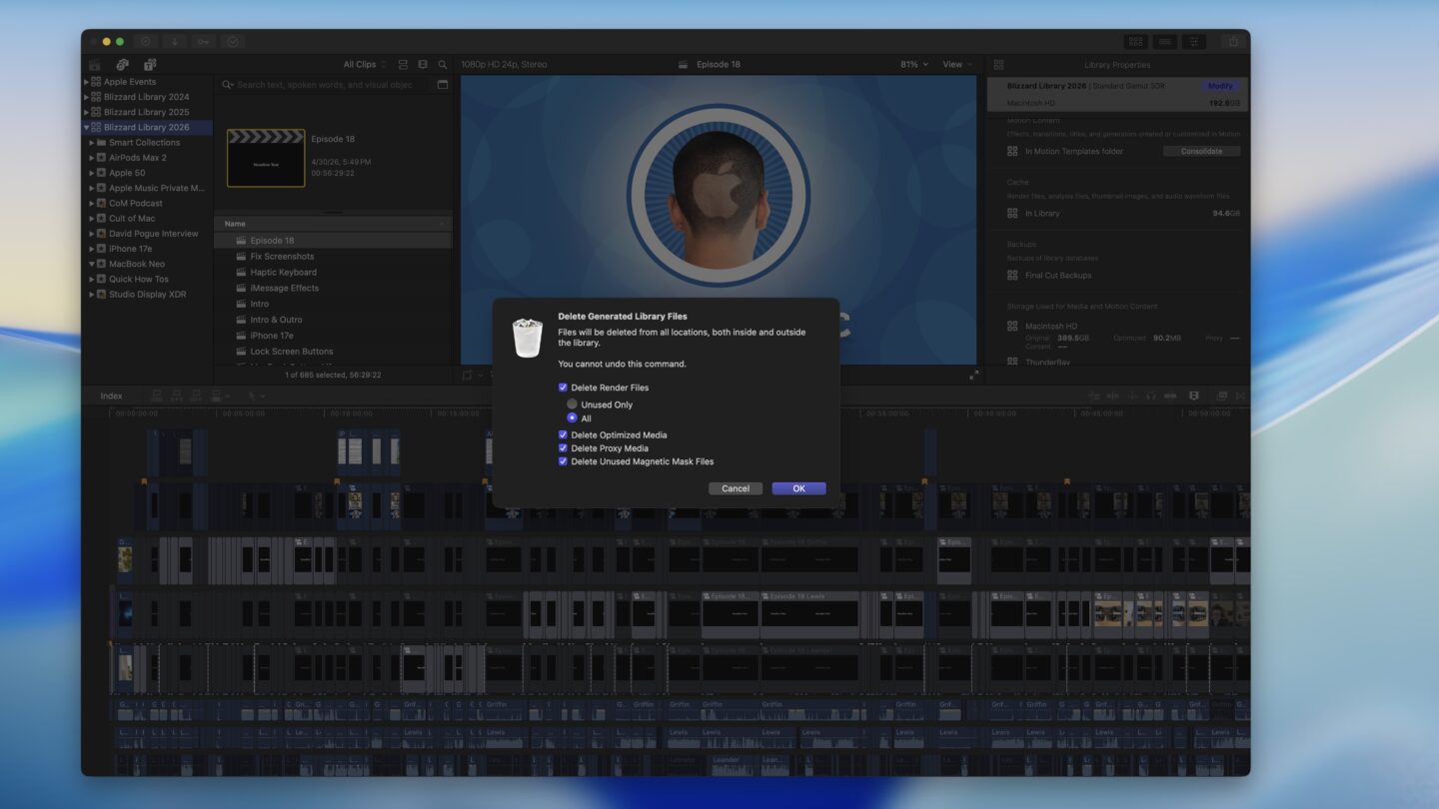Open the Photos and Audio sidebar
The height and width of the screenshot is (809, 1439).
point(122,64)
